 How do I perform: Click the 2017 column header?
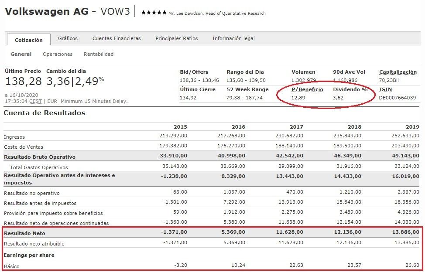pyautogui.click(x=296, y=127)
